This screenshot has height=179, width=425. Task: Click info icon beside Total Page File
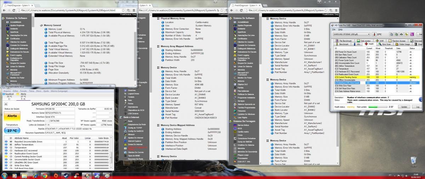46,42
